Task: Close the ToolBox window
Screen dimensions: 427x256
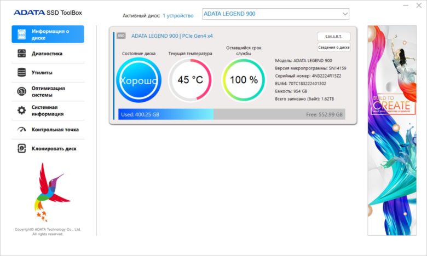Action: pos(419,5)
